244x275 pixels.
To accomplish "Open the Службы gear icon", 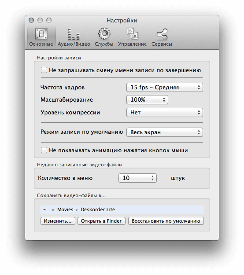I will click(x=104, y=33).
